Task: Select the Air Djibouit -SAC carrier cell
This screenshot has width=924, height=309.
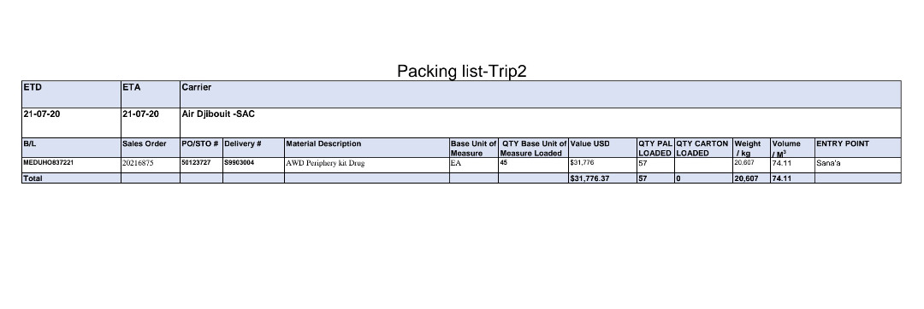Action: (x=541, y=123)
